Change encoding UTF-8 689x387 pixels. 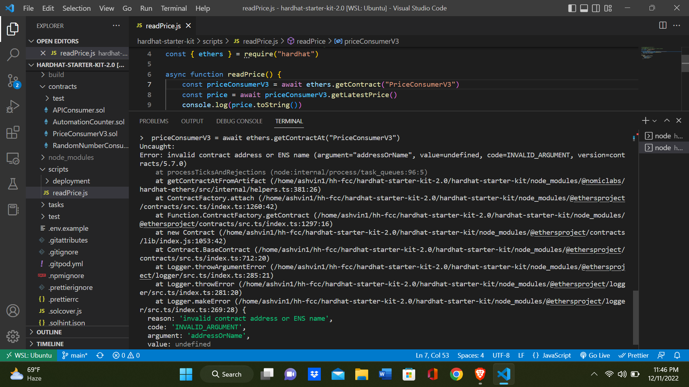(x=501, y=355)
